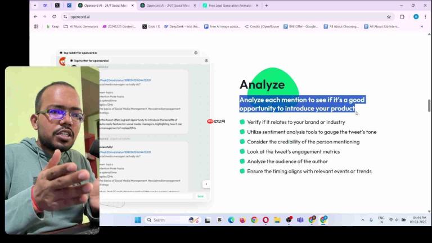Switch to the second Opencord AI tab
432x243 pixels.
[168, 6]
